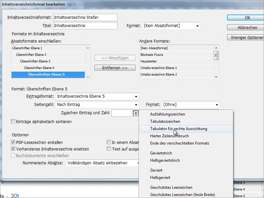264x198 pixels.
Task: Open Eintragsformat dropdown
Action: [x=97, y=96]
